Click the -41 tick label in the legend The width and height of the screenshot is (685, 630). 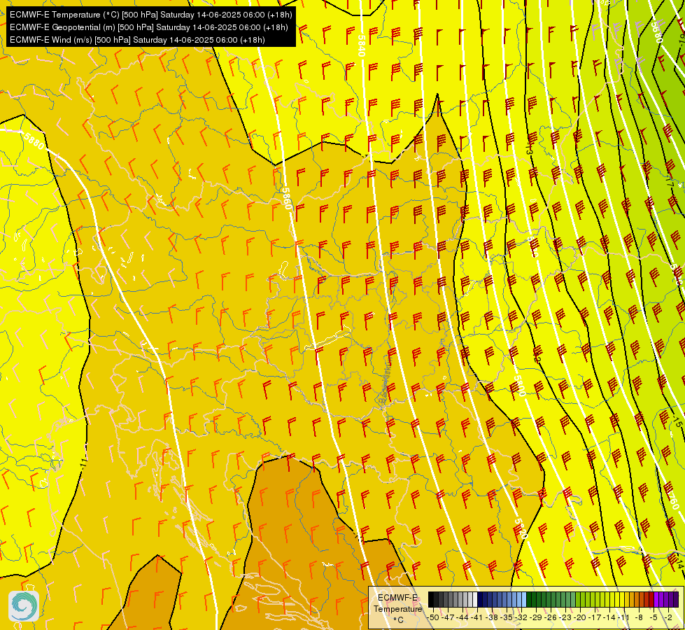tap(477, 617)
